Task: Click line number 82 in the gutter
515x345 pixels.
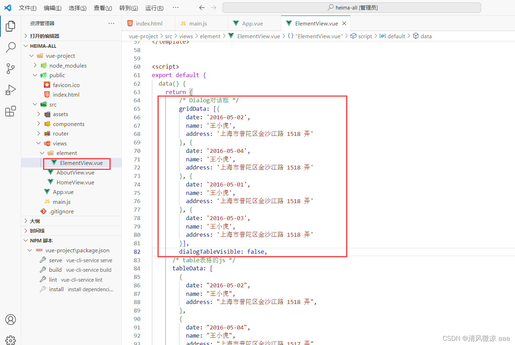Action: coord(137,252)
